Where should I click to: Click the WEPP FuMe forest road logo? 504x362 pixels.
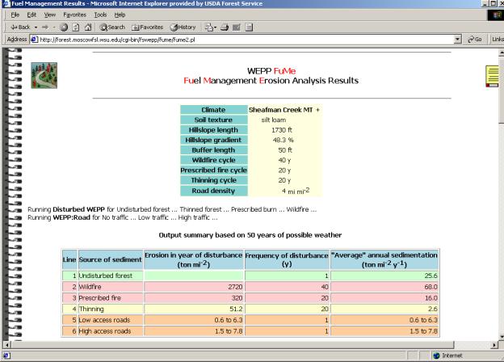(x=44, y=75)
